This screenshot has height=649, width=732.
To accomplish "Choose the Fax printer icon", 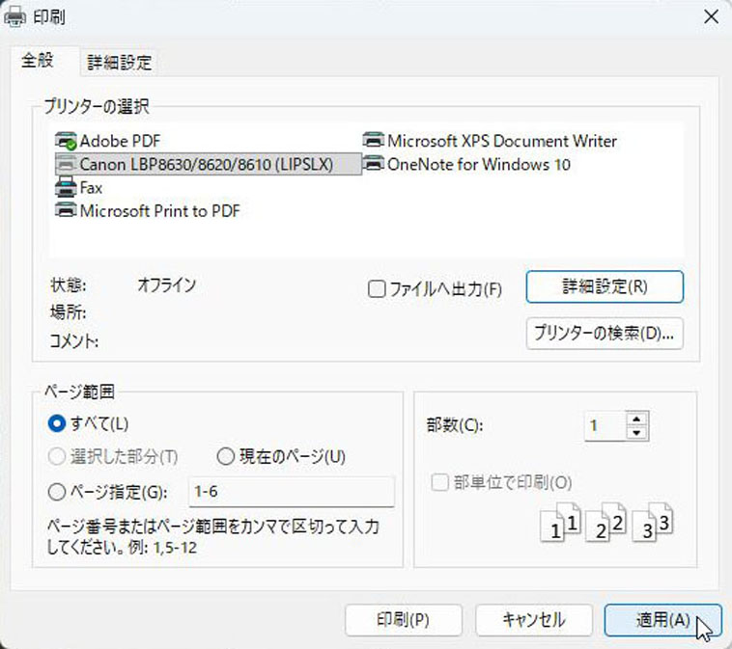I will [67, 188].
